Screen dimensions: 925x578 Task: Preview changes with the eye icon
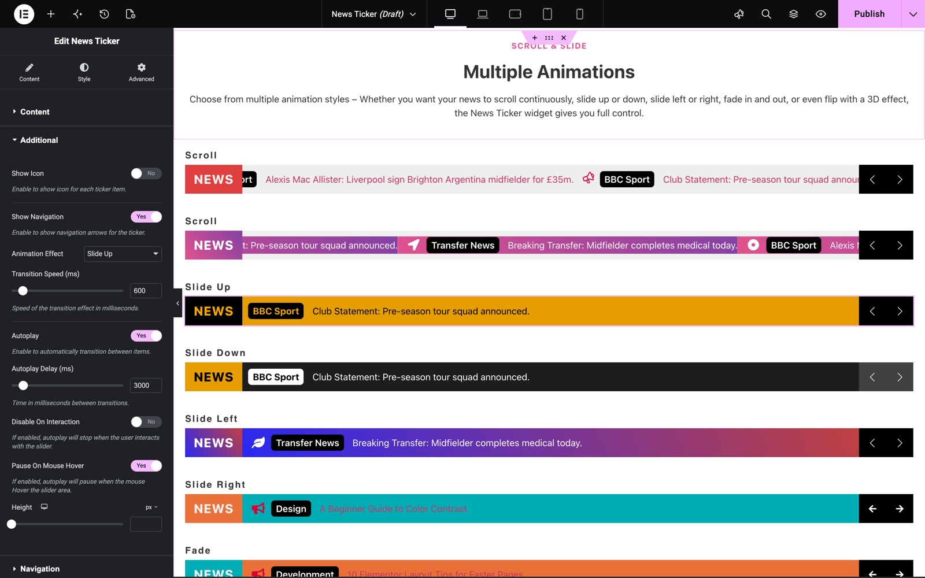point(820,14)
